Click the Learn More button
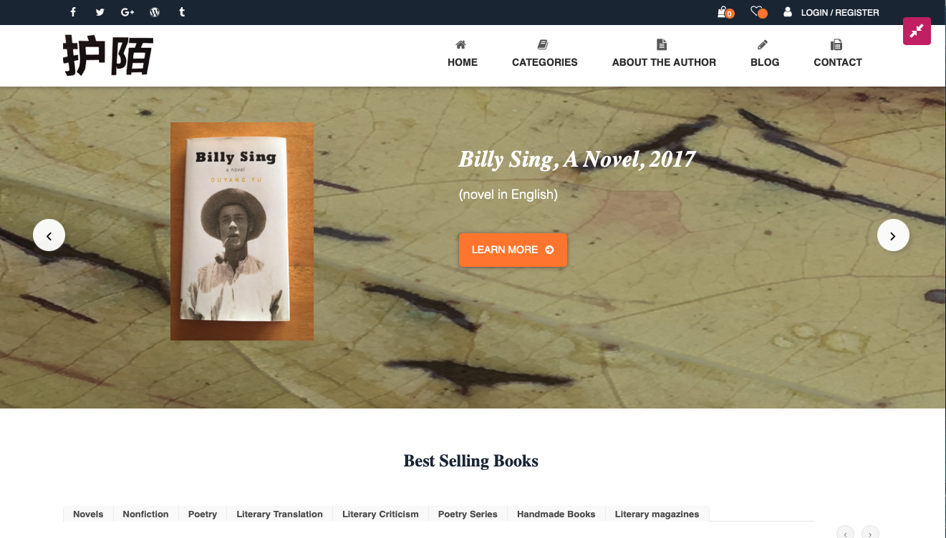This screenshot has width=946, height=538. pyautogui.click(x=513, y=250)
